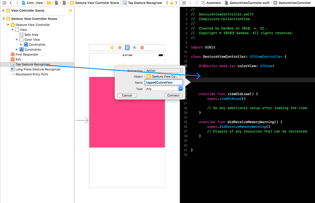This screenshot has height=203, width=315.
Task: Go back in the storyboard editor history
Action: [11, 3]
